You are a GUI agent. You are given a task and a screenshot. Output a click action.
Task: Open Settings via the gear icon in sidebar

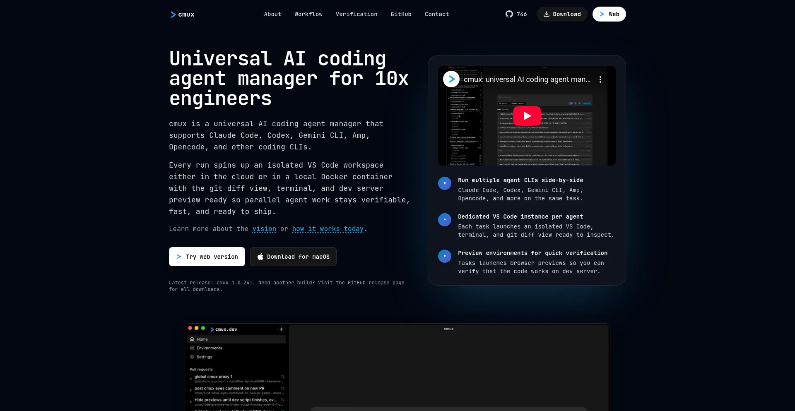pyautogui.click(x=192, y=357)
